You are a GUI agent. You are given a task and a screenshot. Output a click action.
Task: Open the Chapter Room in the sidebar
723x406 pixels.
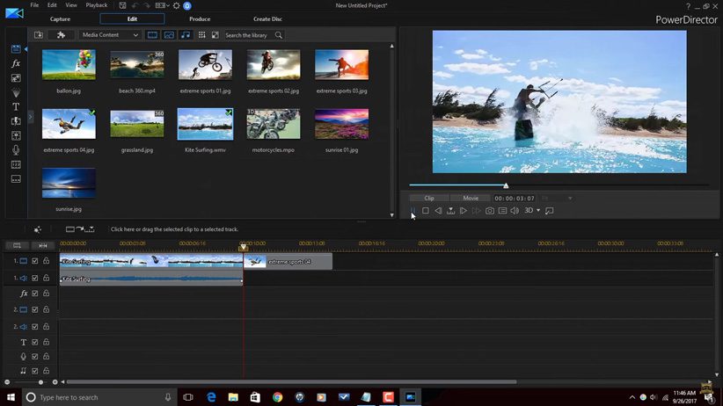click(16, 164)
